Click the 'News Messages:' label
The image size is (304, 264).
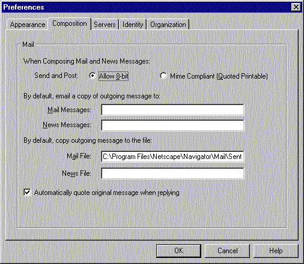(67, 125)
